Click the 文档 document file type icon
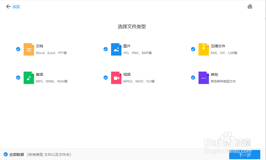 click(x=29, y=49)
